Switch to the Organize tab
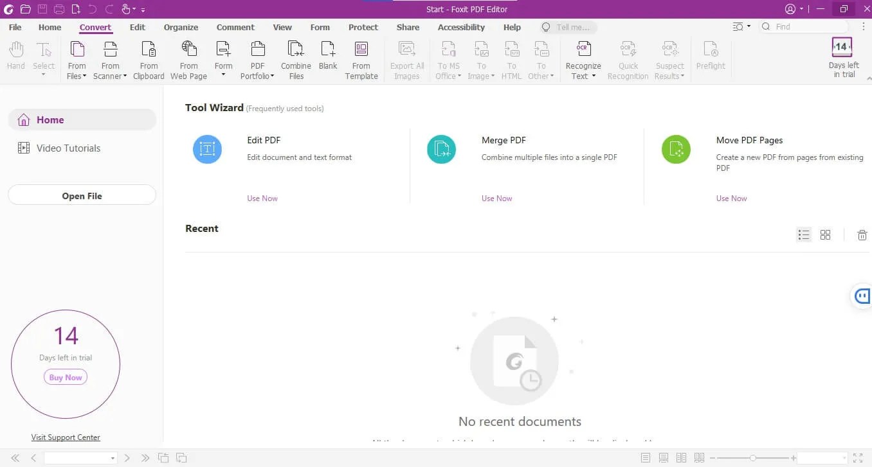872x467 pixels. click(x=181, y=27)
